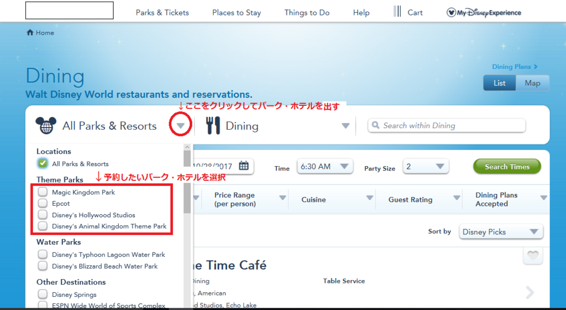Open My Disney Experience Mickey icon
Viewport: 566px width, 310px height.
[451, 13]
